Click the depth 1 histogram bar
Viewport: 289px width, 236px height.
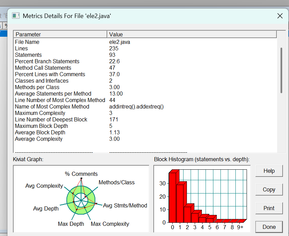pyautogui.click(x=180, y=203)
